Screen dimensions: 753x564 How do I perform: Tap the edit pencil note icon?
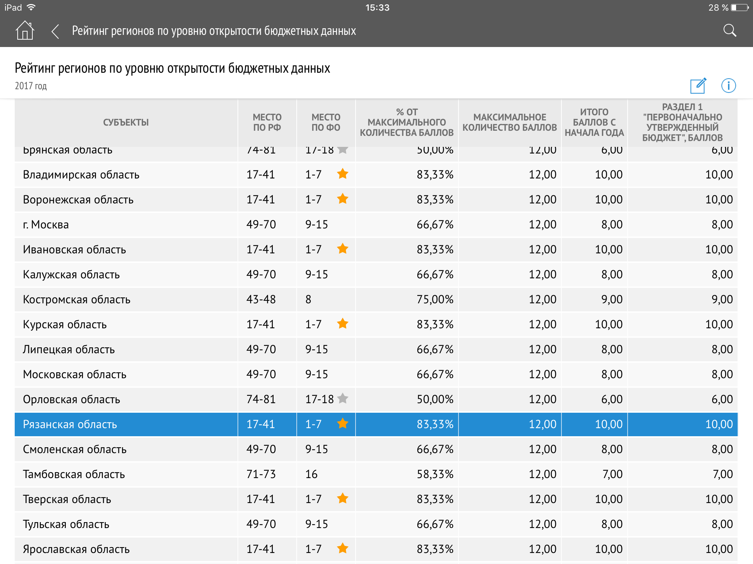tap(698, 86)
